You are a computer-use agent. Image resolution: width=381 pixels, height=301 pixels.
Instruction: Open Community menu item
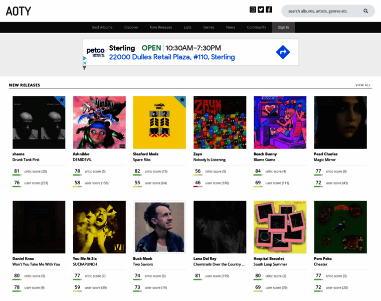[256, 27]
